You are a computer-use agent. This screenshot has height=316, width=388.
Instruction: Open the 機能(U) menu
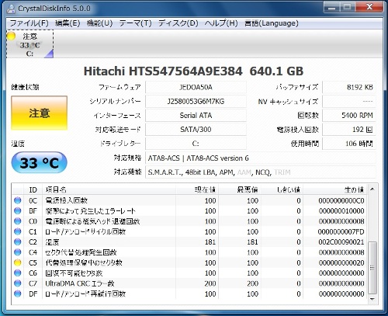point(99,23)
